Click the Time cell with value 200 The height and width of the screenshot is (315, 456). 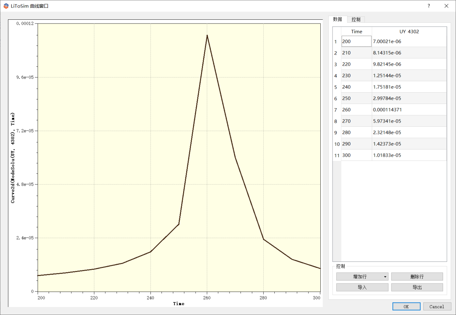pos(356,41)
